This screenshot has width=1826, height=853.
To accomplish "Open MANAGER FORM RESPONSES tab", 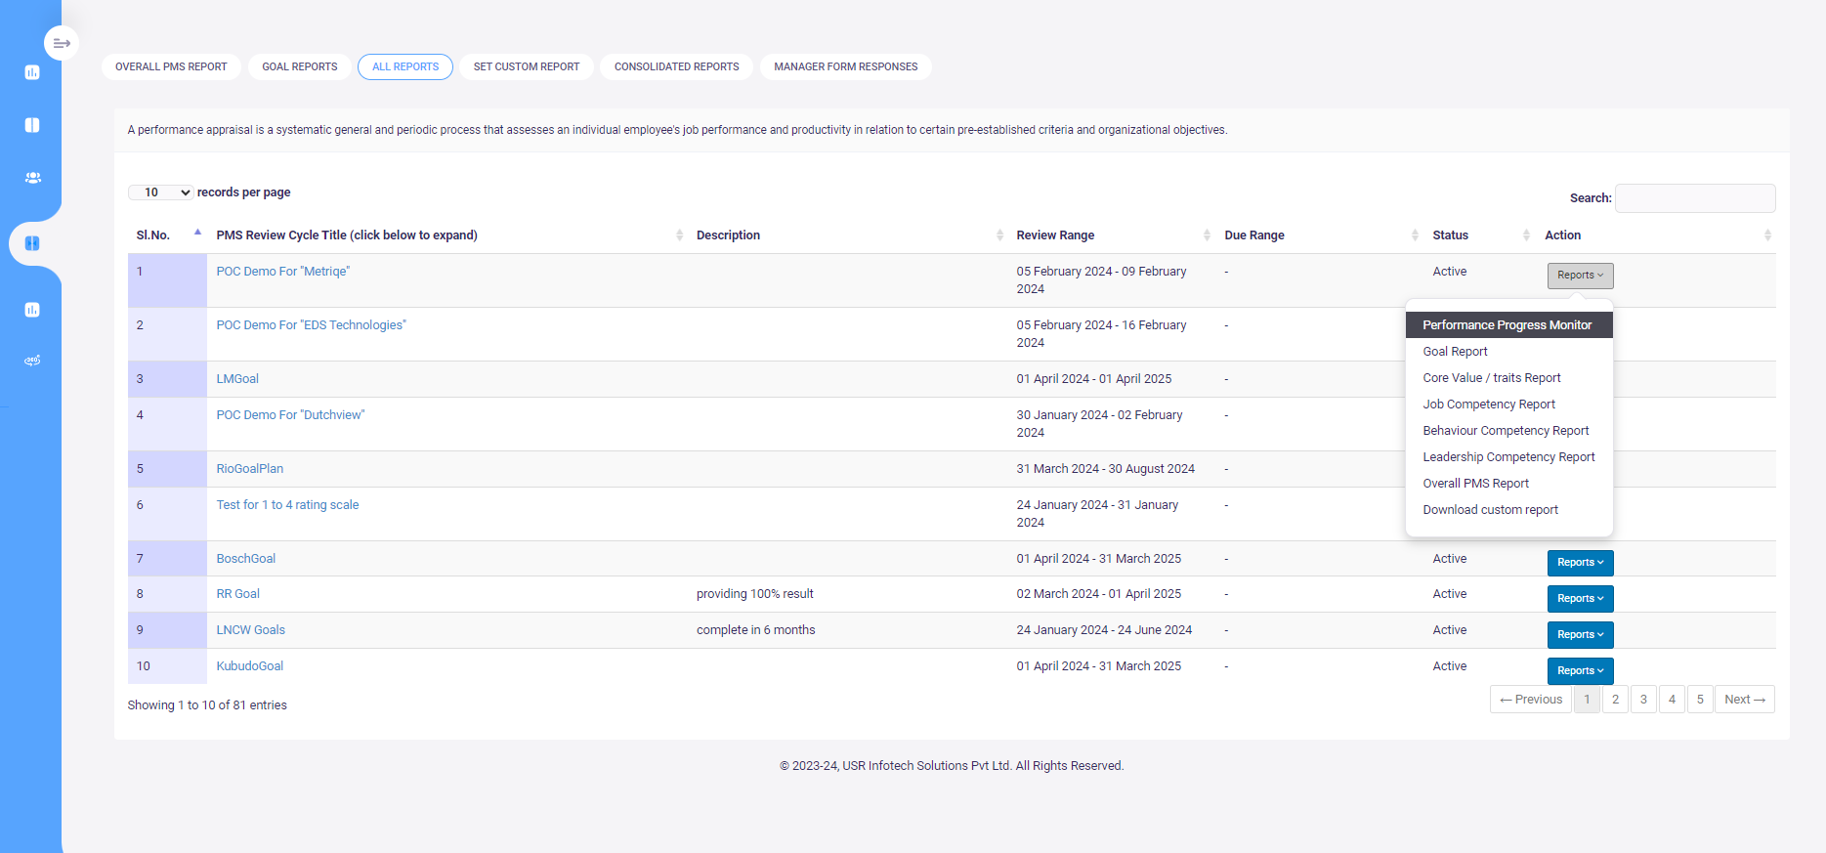I will coord(846,67).
